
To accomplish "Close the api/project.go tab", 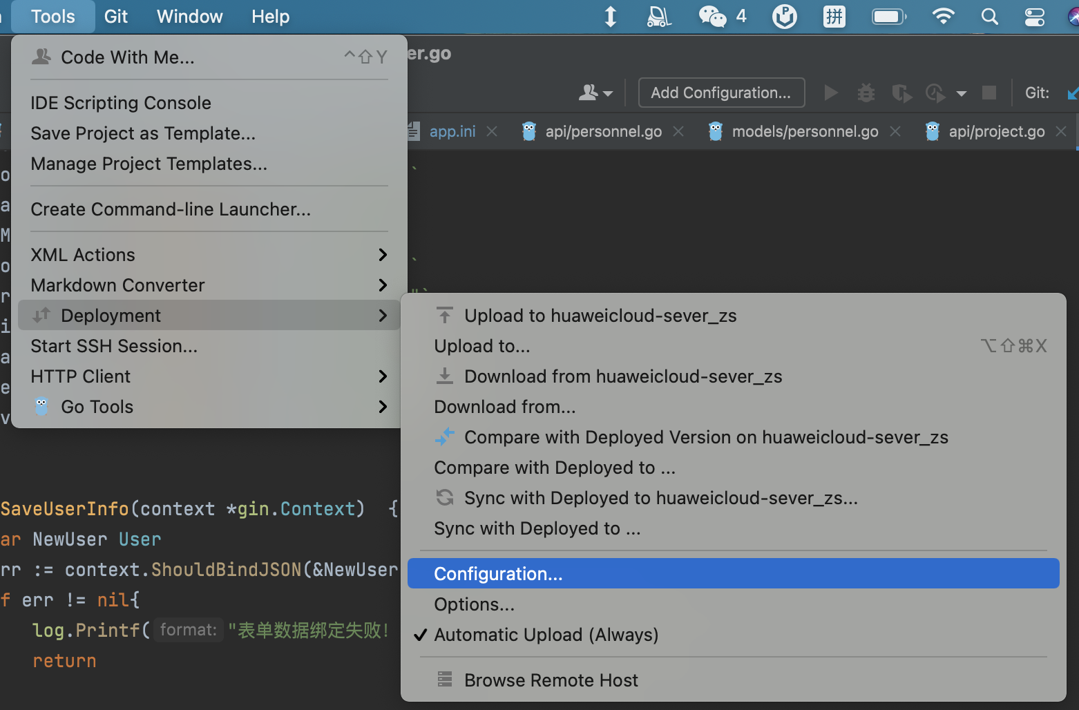I will pyautogui.click(x=1061, y=131).
